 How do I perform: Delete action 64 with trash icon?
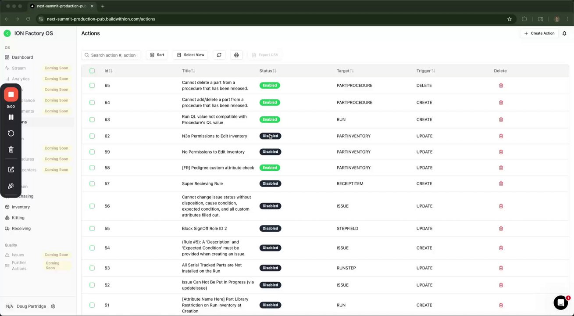[x=501, y=103]
